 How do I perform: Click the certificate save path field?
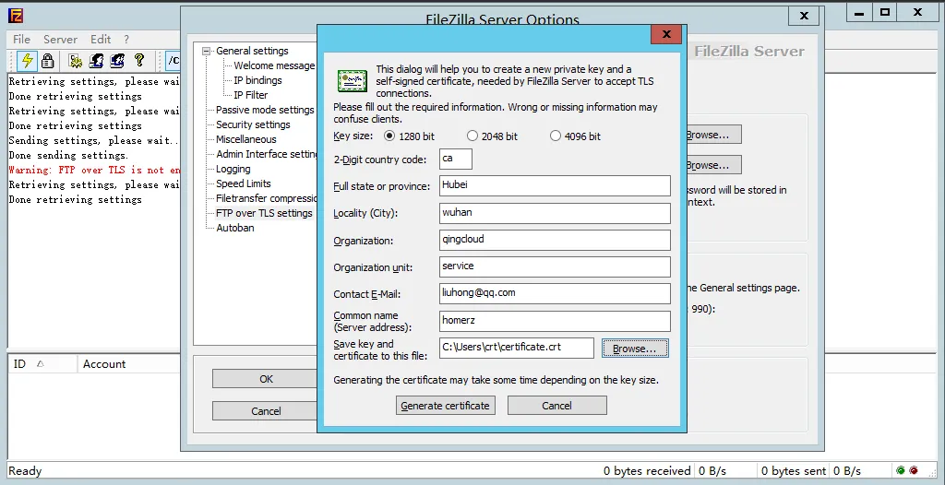(x=517, y=348)
